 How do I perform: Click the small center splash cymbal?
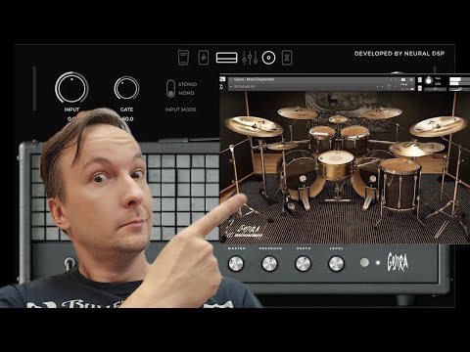338,119
